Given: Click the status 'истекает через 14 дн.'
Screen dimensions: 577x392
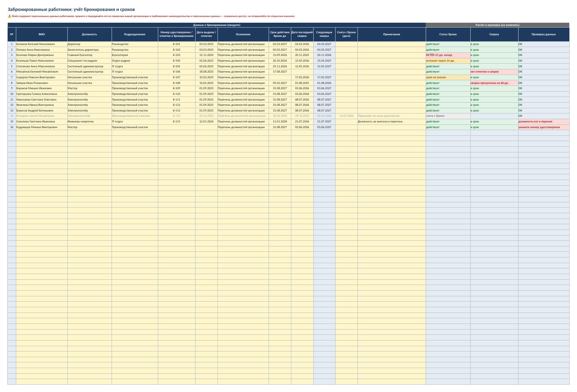Looking at the screenshot, I should tap(448, 61).
